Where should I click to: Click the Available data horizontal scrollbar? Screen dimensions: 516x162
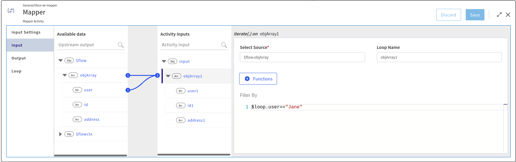click(90, 155)
